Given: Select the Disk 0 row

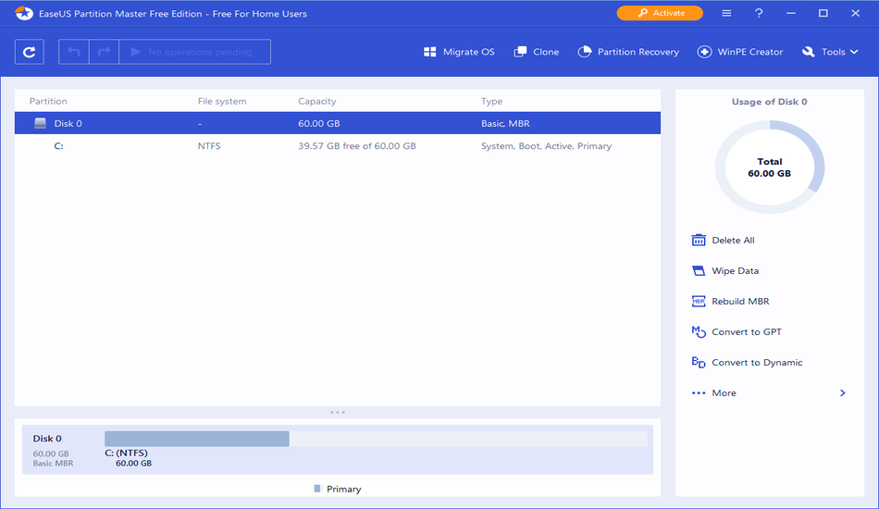Looking at the screenshot, I should coord(338,123).
